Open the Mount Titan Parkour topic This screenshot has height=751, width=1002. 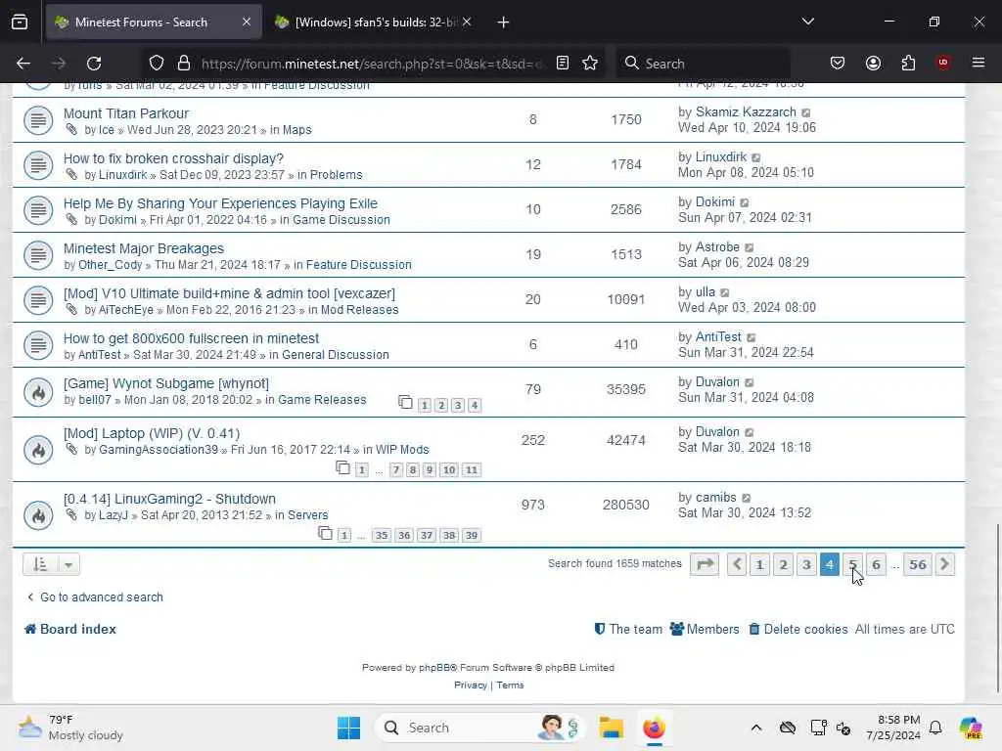(x=126, y=113)
